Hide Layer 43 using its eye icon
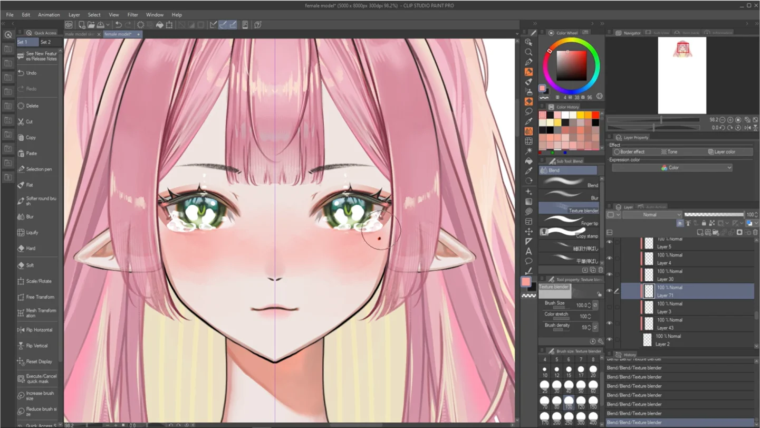 pos(610,324)
